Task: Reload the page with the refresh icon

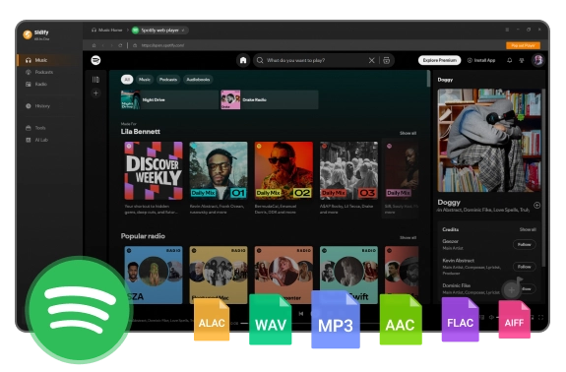Action: pyautogui.click(x=120, y=45)
